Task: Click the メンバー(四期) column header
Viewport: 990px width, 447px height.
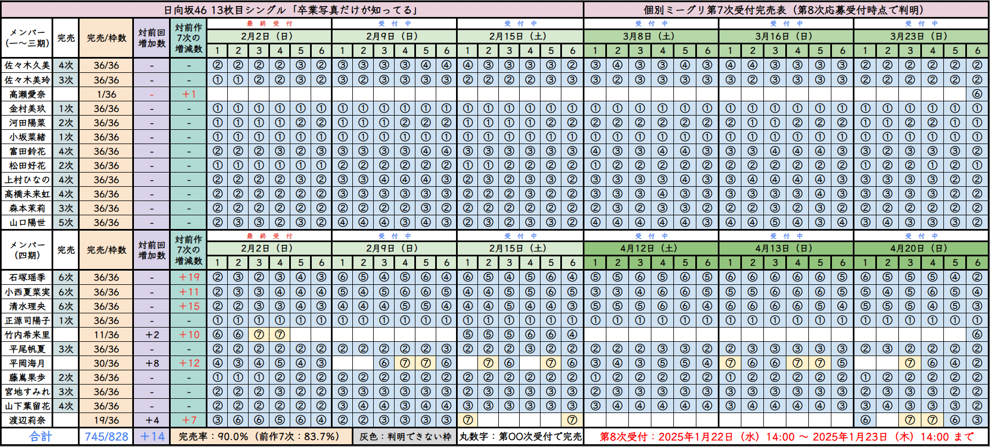Action: [x=27, y=250]
